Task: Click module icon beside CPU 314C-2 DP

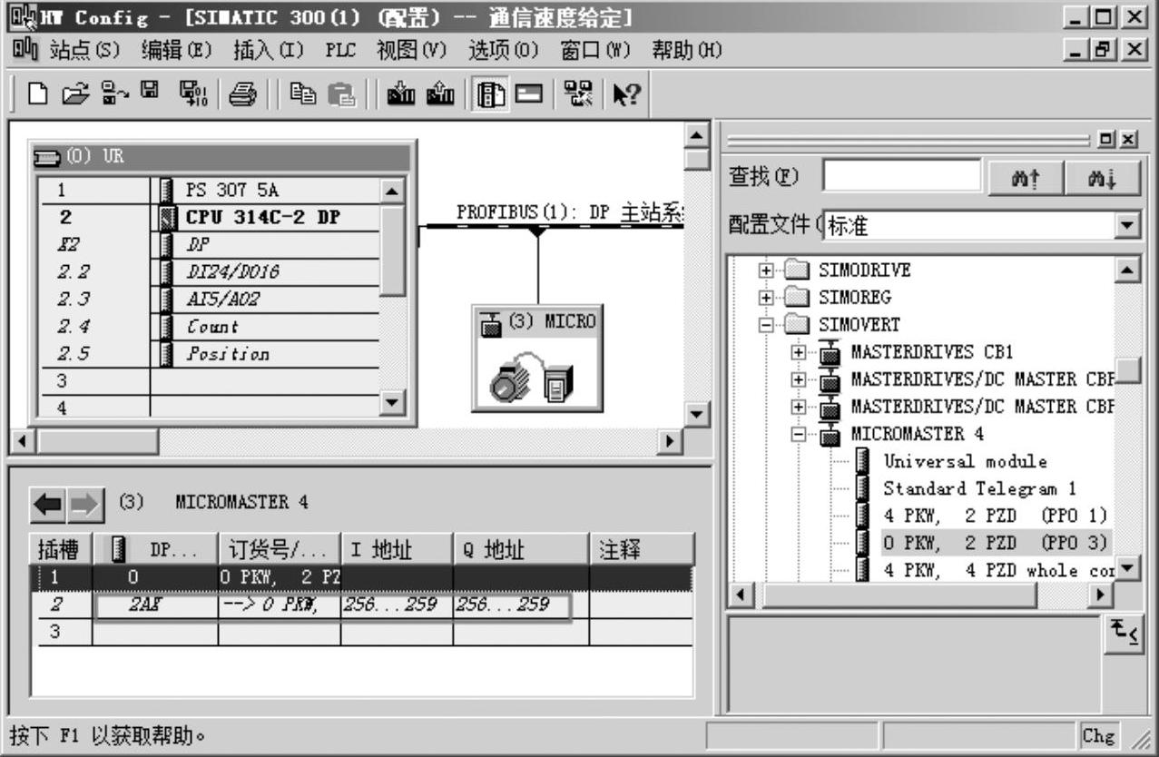Action: (x=165, y=218)
